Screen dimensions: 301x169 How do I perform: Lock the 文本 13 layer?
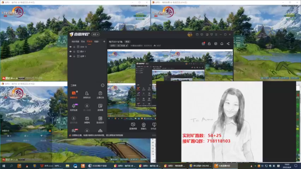tap(74, 47)
